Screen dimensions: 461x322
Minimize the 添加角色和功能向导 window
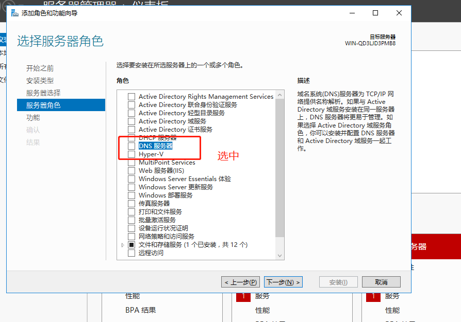tap(352, 13)
